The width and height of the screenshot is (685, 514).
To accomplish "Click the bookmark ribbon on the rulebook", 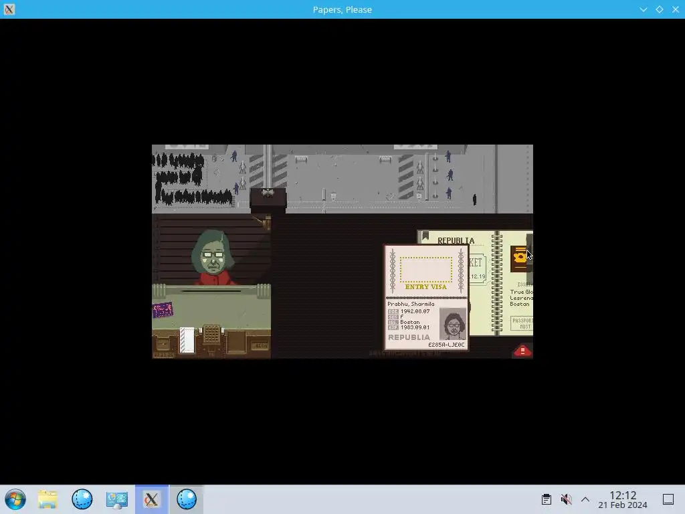I will (425, 236).
